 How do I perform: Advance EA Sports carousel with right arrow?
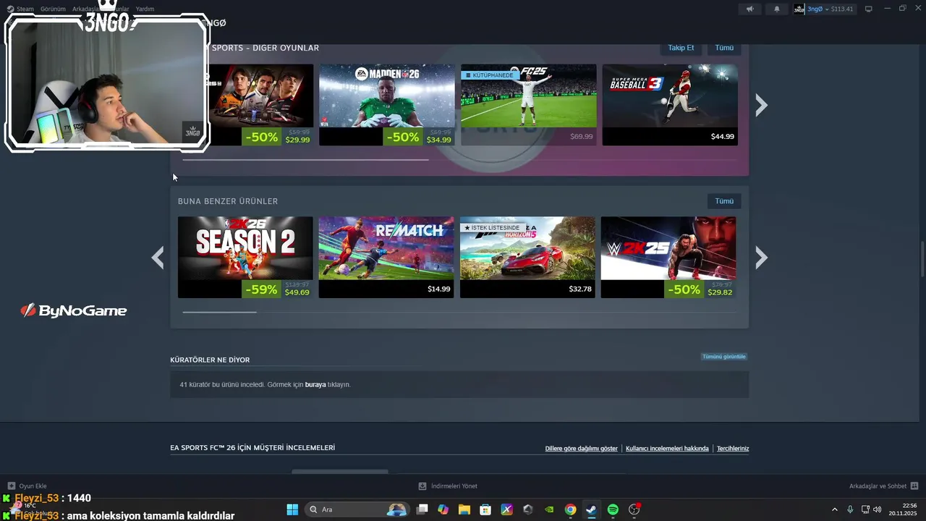point(761,105)
